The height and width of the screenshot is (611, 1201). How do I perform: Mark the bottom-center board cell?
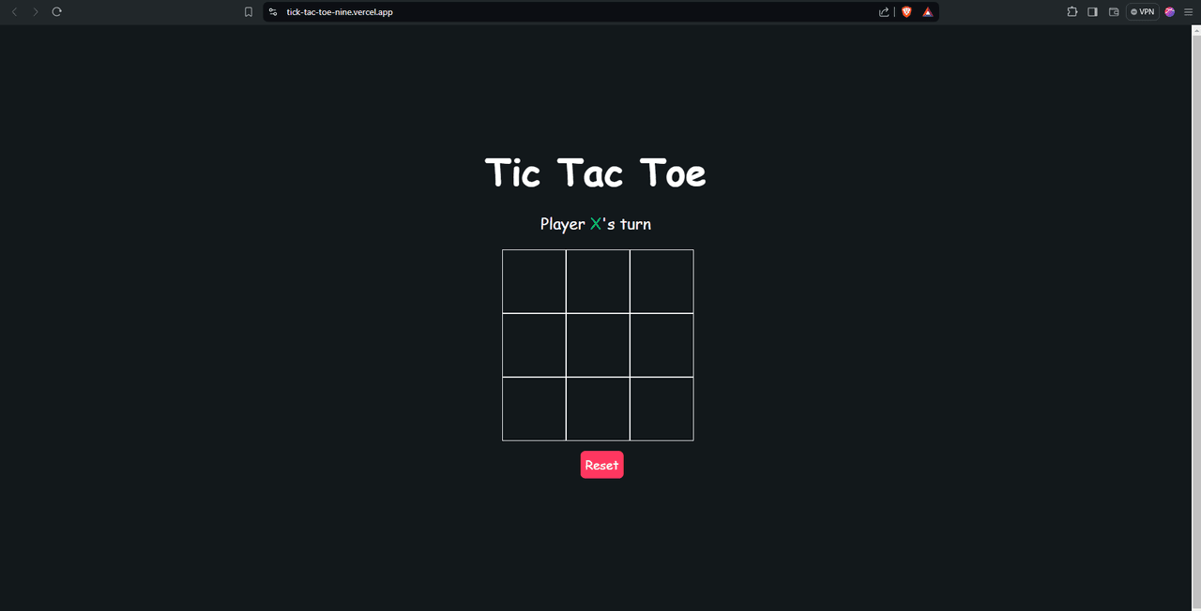pos(598,409)
